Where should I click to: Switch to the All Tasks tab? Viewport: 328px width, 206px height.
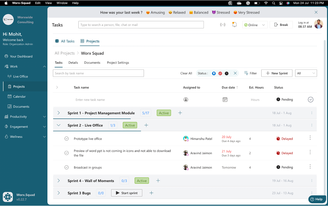pos(65,41)
